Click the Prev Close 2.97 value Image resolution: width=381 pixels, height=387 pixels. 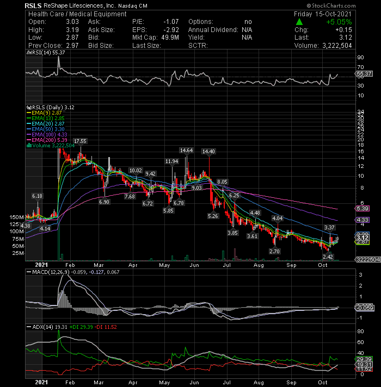coord(72,46)
